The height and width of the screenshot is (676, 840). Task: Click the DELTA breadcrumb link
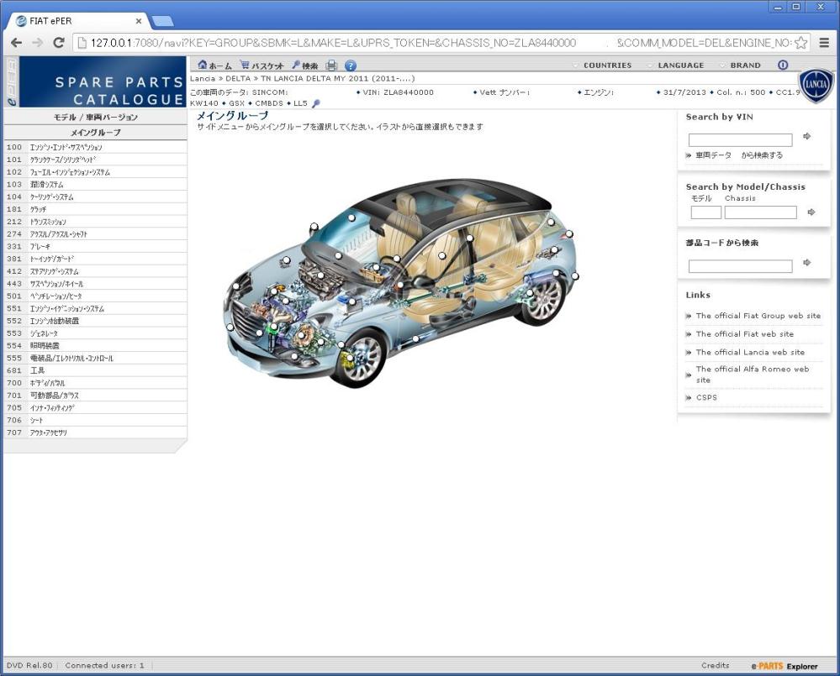(x=238, y=79)
